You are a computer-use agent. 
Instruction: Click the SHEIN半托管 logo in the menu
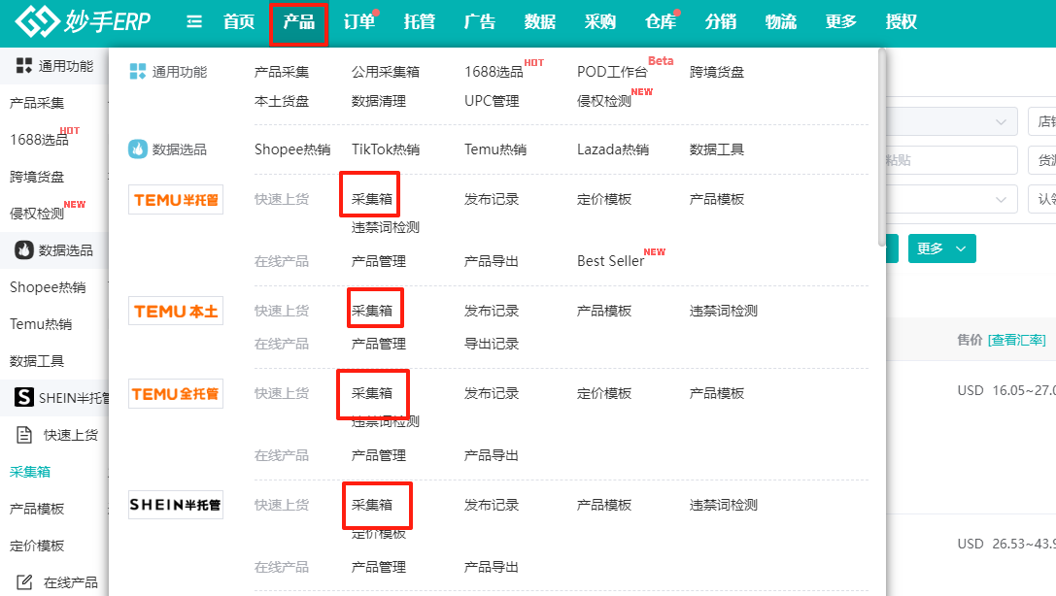176,505
